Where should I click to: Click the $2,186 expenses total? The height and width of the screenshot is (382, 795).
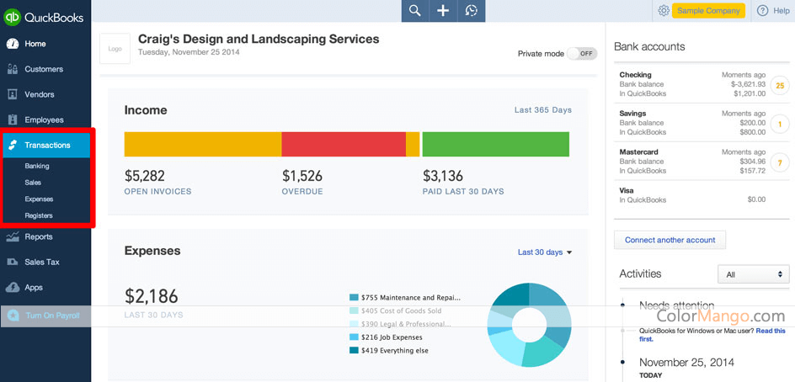click(x=152, y=296)
